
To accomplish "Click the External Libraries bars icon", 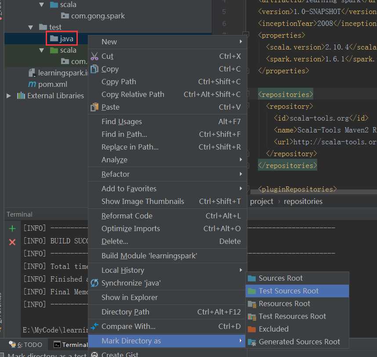I will tap(21, 96).
